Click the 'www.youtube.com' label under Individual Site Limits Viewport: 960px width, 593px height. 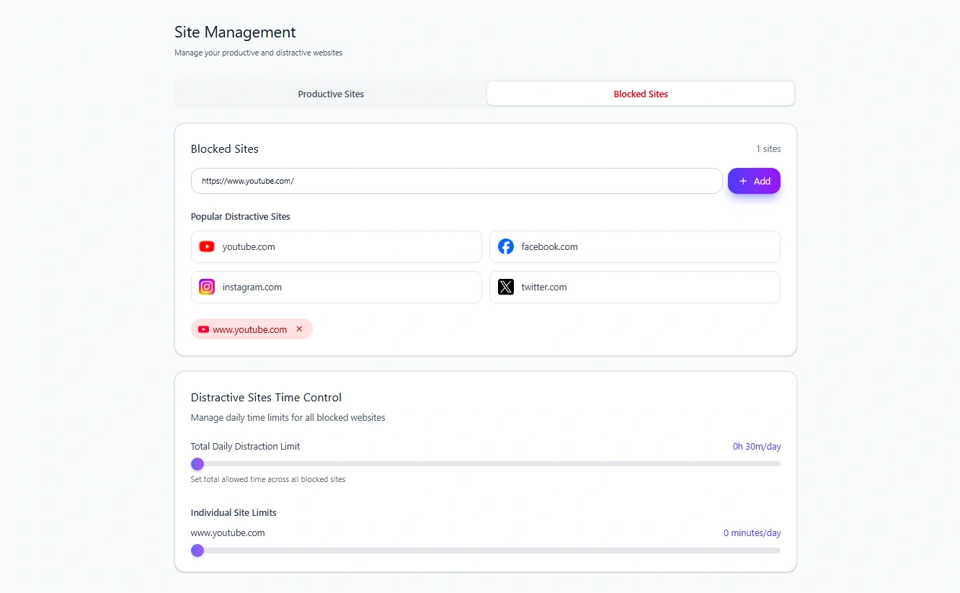point(228,533)
